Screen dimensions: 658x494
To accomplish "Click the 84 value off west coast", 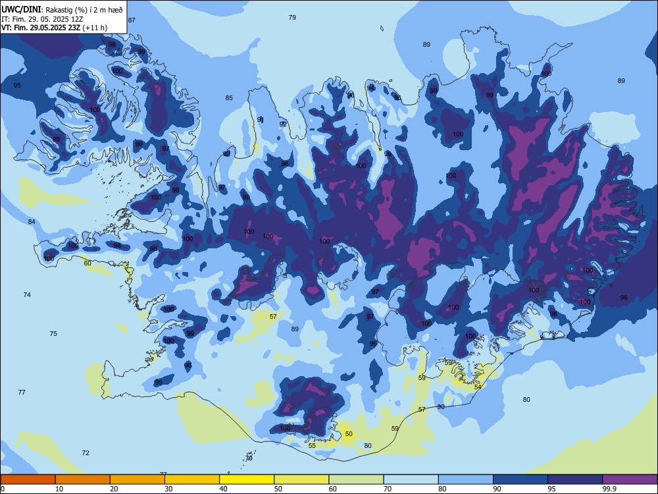I will 32,222.
